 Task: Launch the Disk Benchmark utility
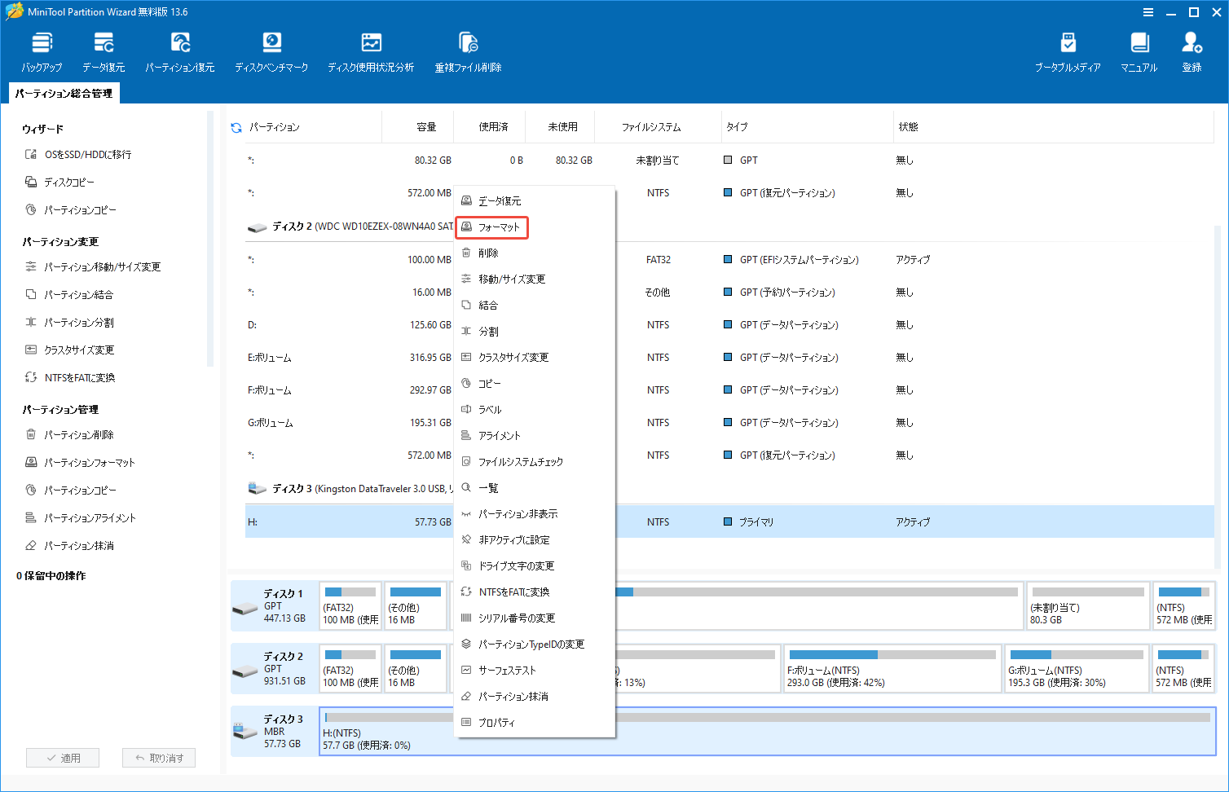[271, 49]
